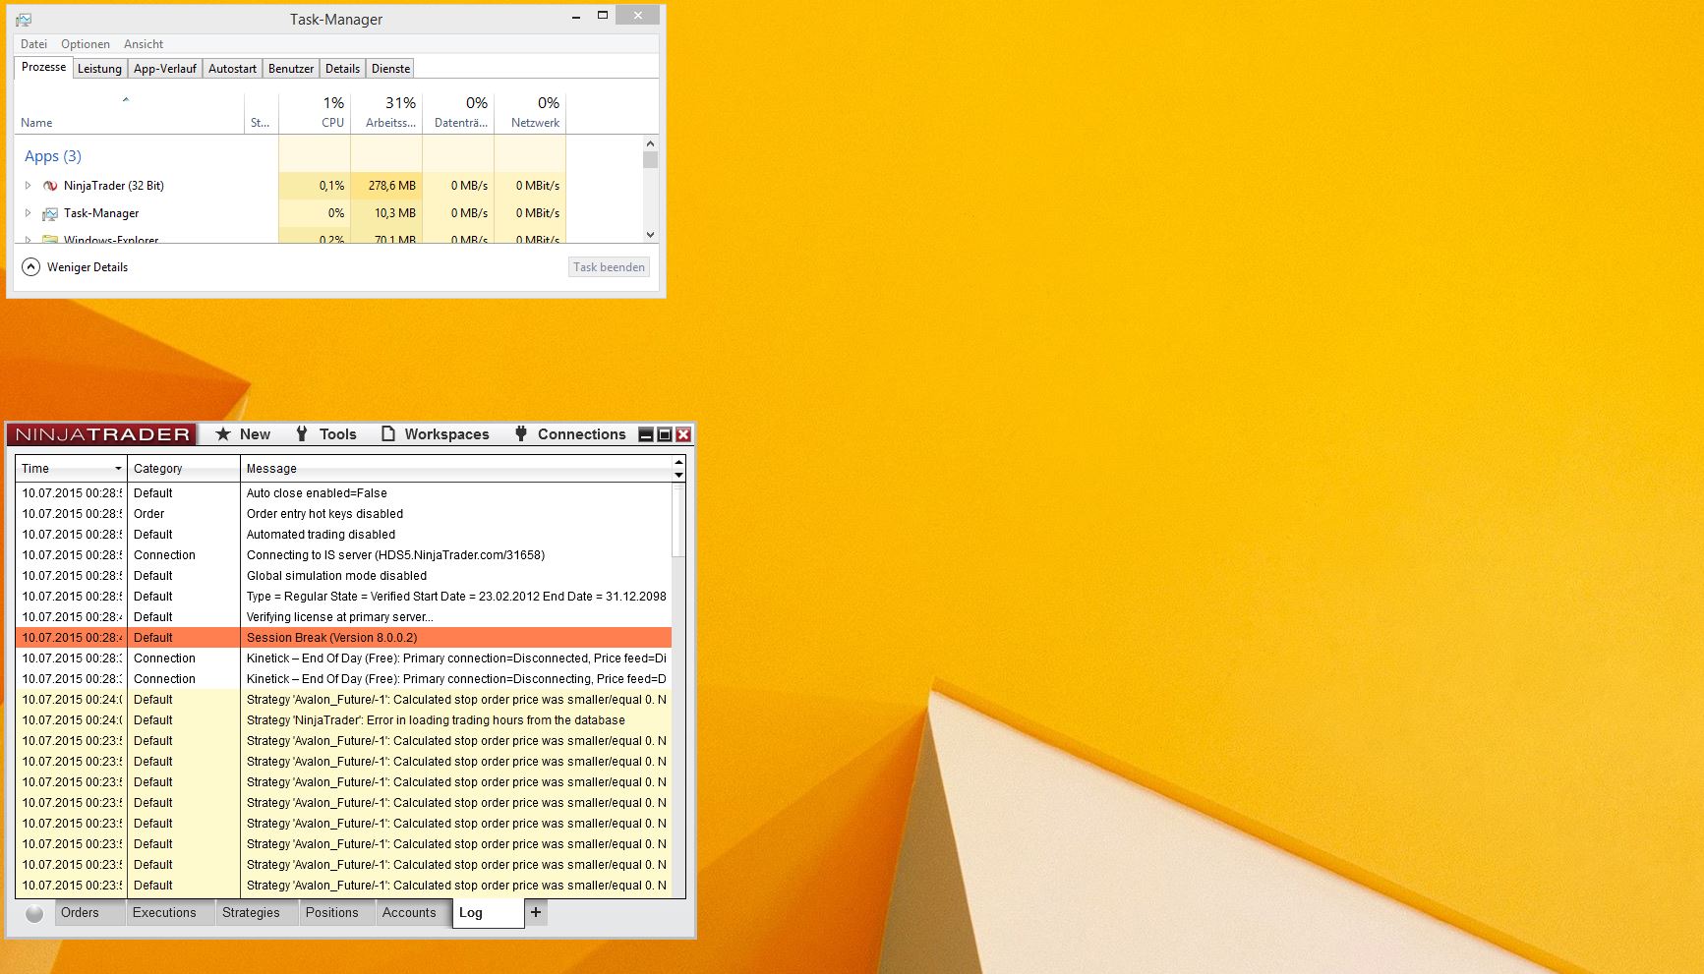Maximize the NinjaTrader window

pos(665,434)
